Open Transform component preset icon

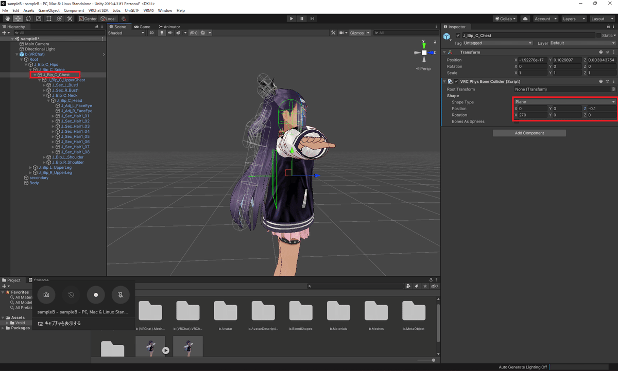coord(607,52)
